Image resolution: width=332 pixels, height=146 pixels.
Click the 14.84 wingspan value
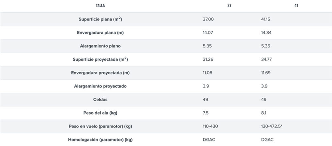(266, 33)
